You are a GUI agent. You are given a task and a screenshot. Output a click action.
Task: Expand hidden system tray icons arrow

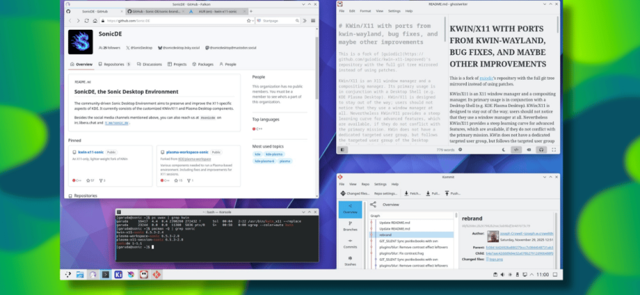click(x=532, y=275)
